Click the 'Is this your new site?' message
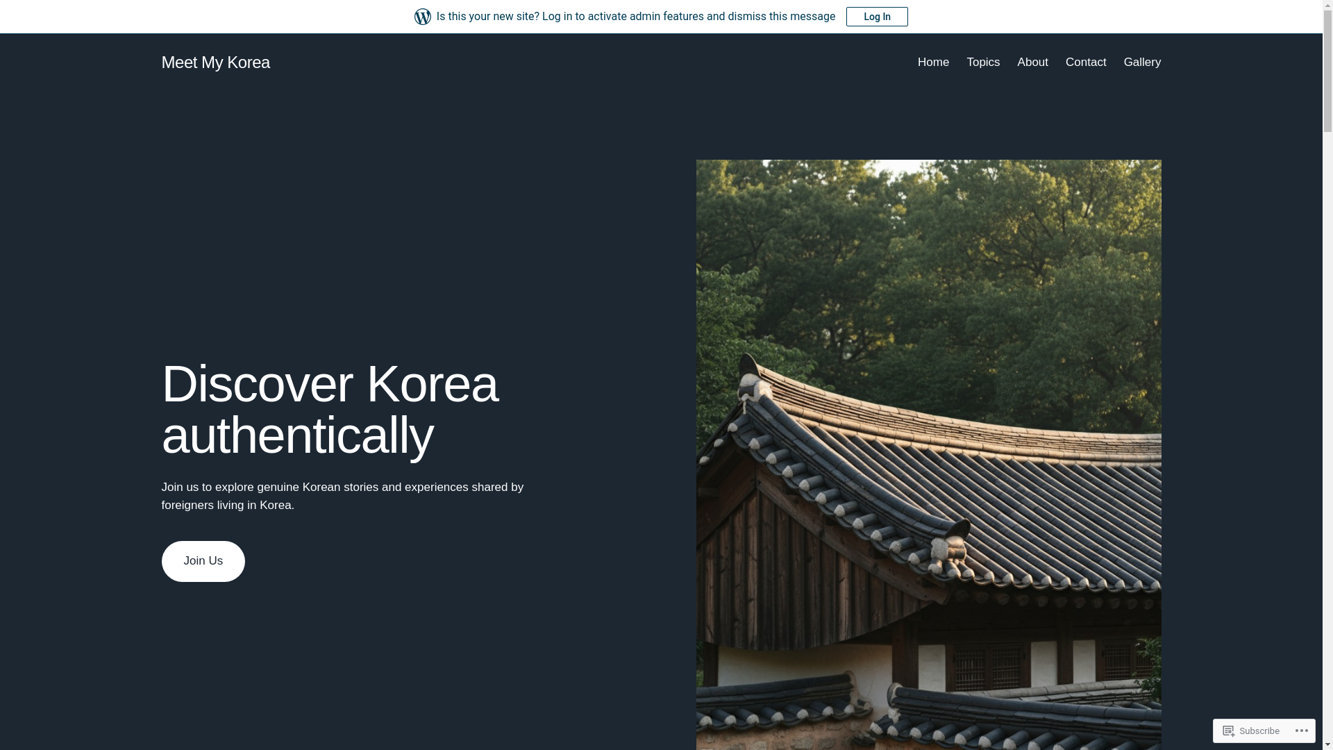Image resolution: width=1333 pixels, height=750 pixels. tap(635, 17)
